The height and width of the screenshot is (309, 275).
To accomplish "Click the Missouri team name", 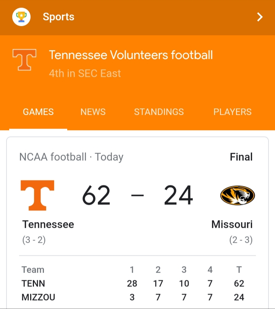I will click(232, 224).
